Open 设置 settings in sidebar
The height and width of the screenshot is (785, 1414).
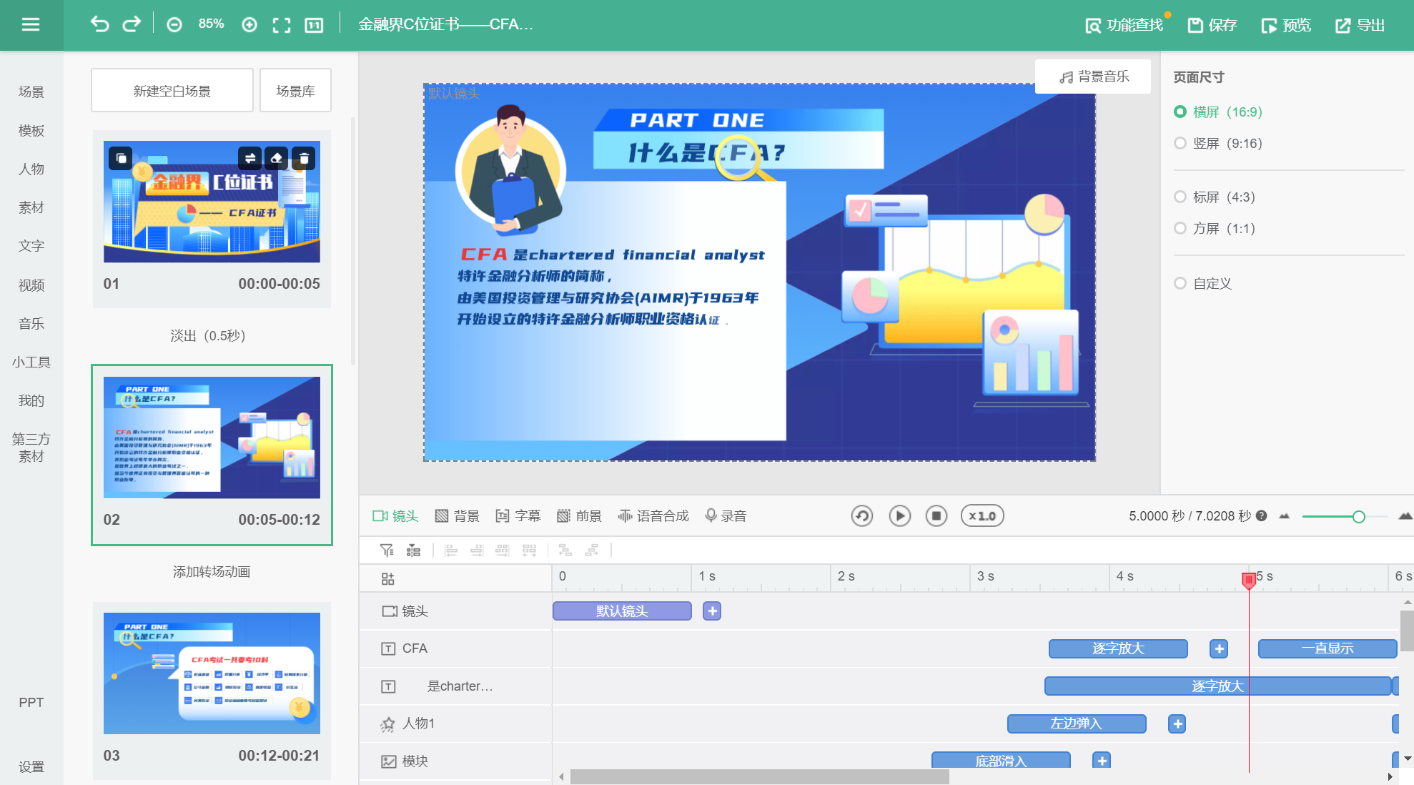click(x=31, y=766)
